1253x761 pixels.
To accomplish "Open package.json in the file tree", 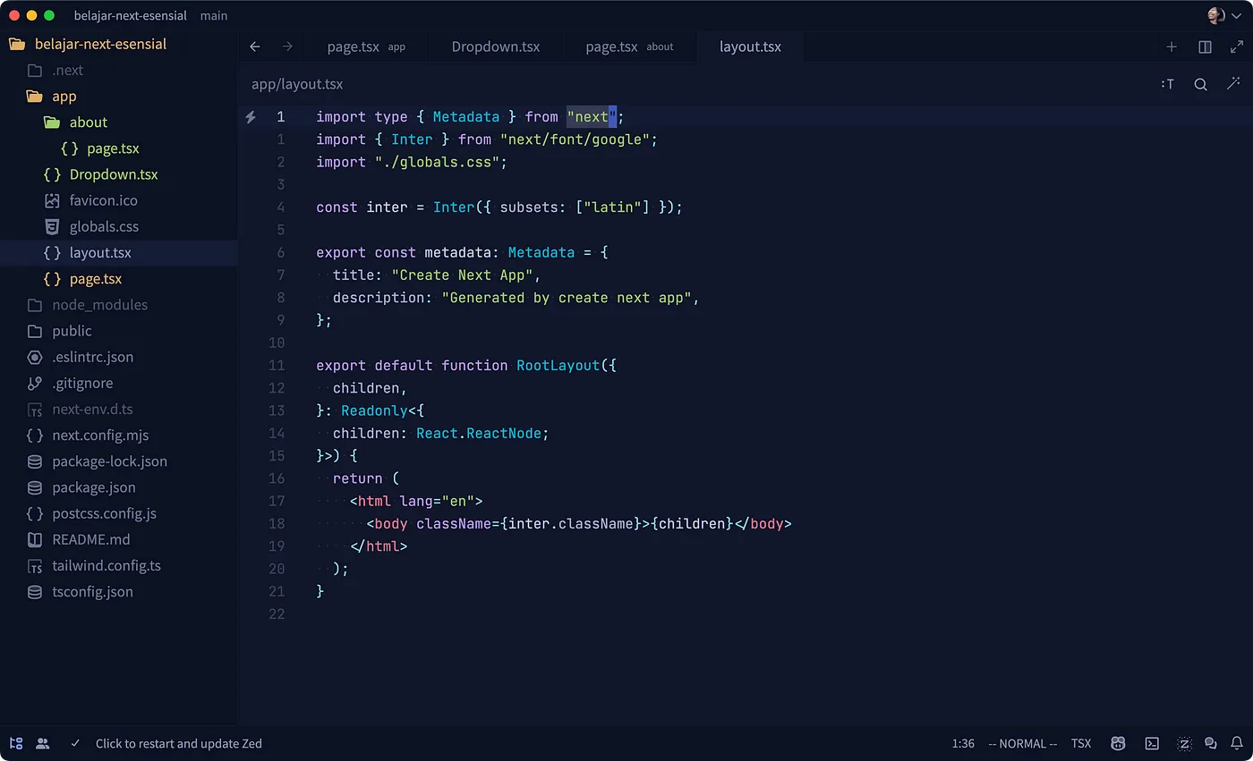I will click(x=93, y=487).
